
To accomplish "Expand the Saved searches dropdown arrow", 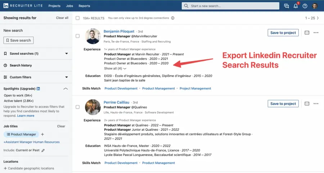I will click(67, 54).
